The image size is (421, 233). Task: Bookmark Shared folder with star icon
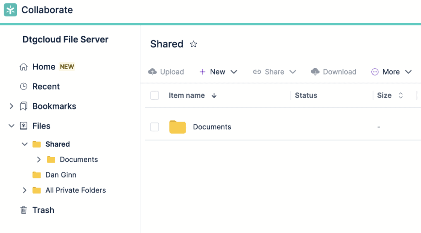[193, 44]
